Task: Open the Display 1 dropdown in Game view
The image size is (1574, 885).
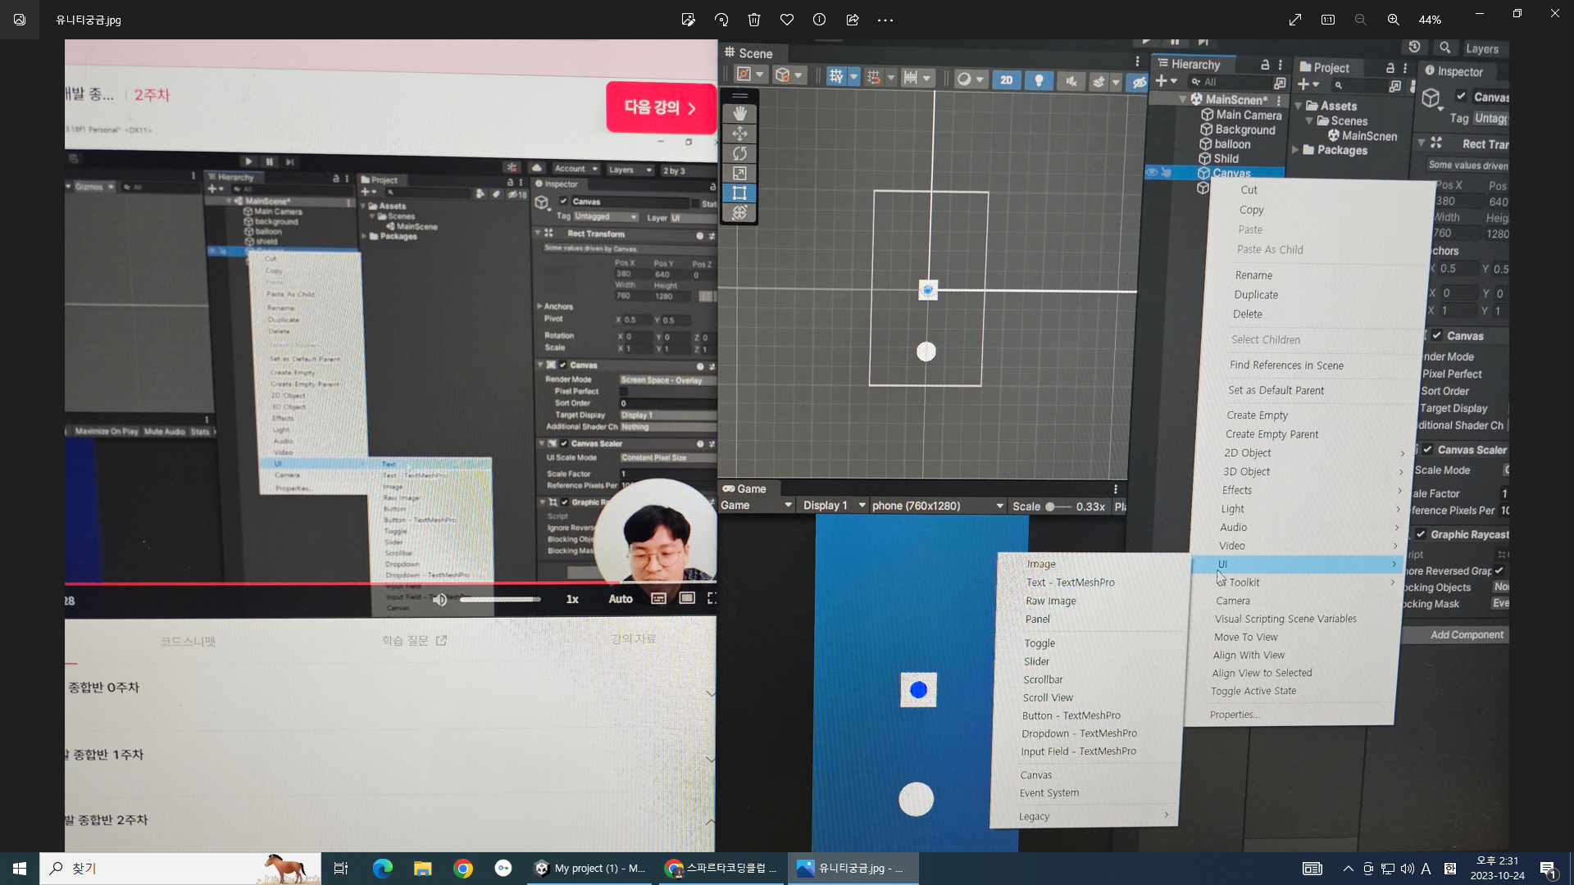Action: click(834, 506)
